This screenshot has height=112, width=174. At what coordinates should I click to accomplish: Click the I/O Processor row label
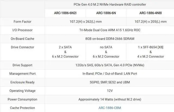tap(22, 30)
